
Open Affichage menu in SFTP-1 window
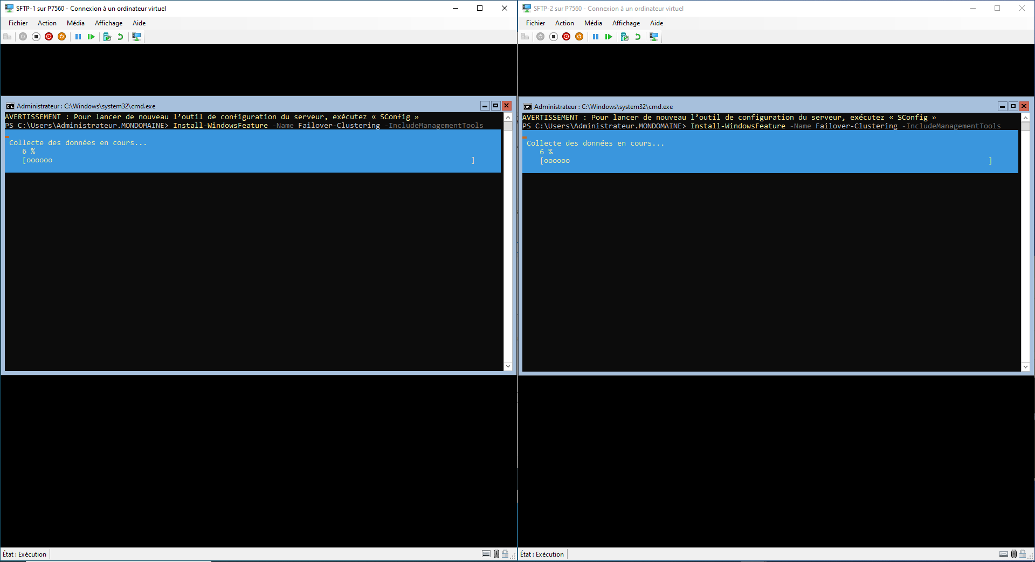point(108,23)
